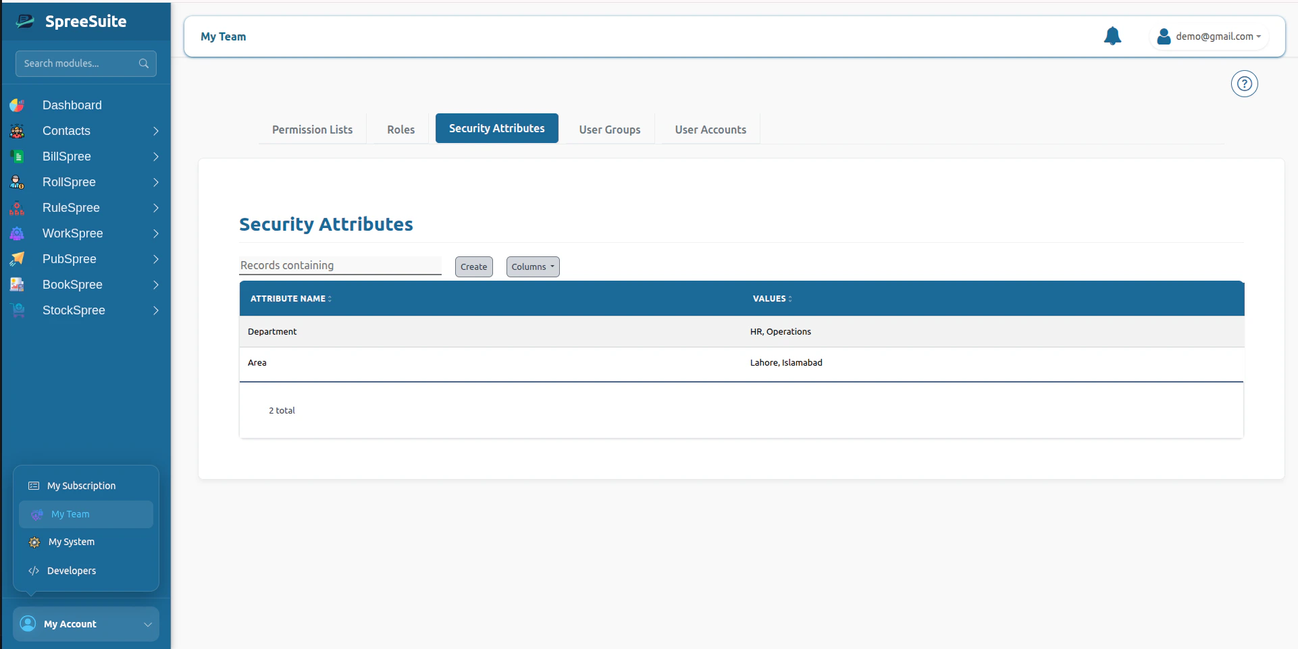Click the SpreeSuite brand name
The width and height of the screenshot is (1298, 649).
[86, 22]
